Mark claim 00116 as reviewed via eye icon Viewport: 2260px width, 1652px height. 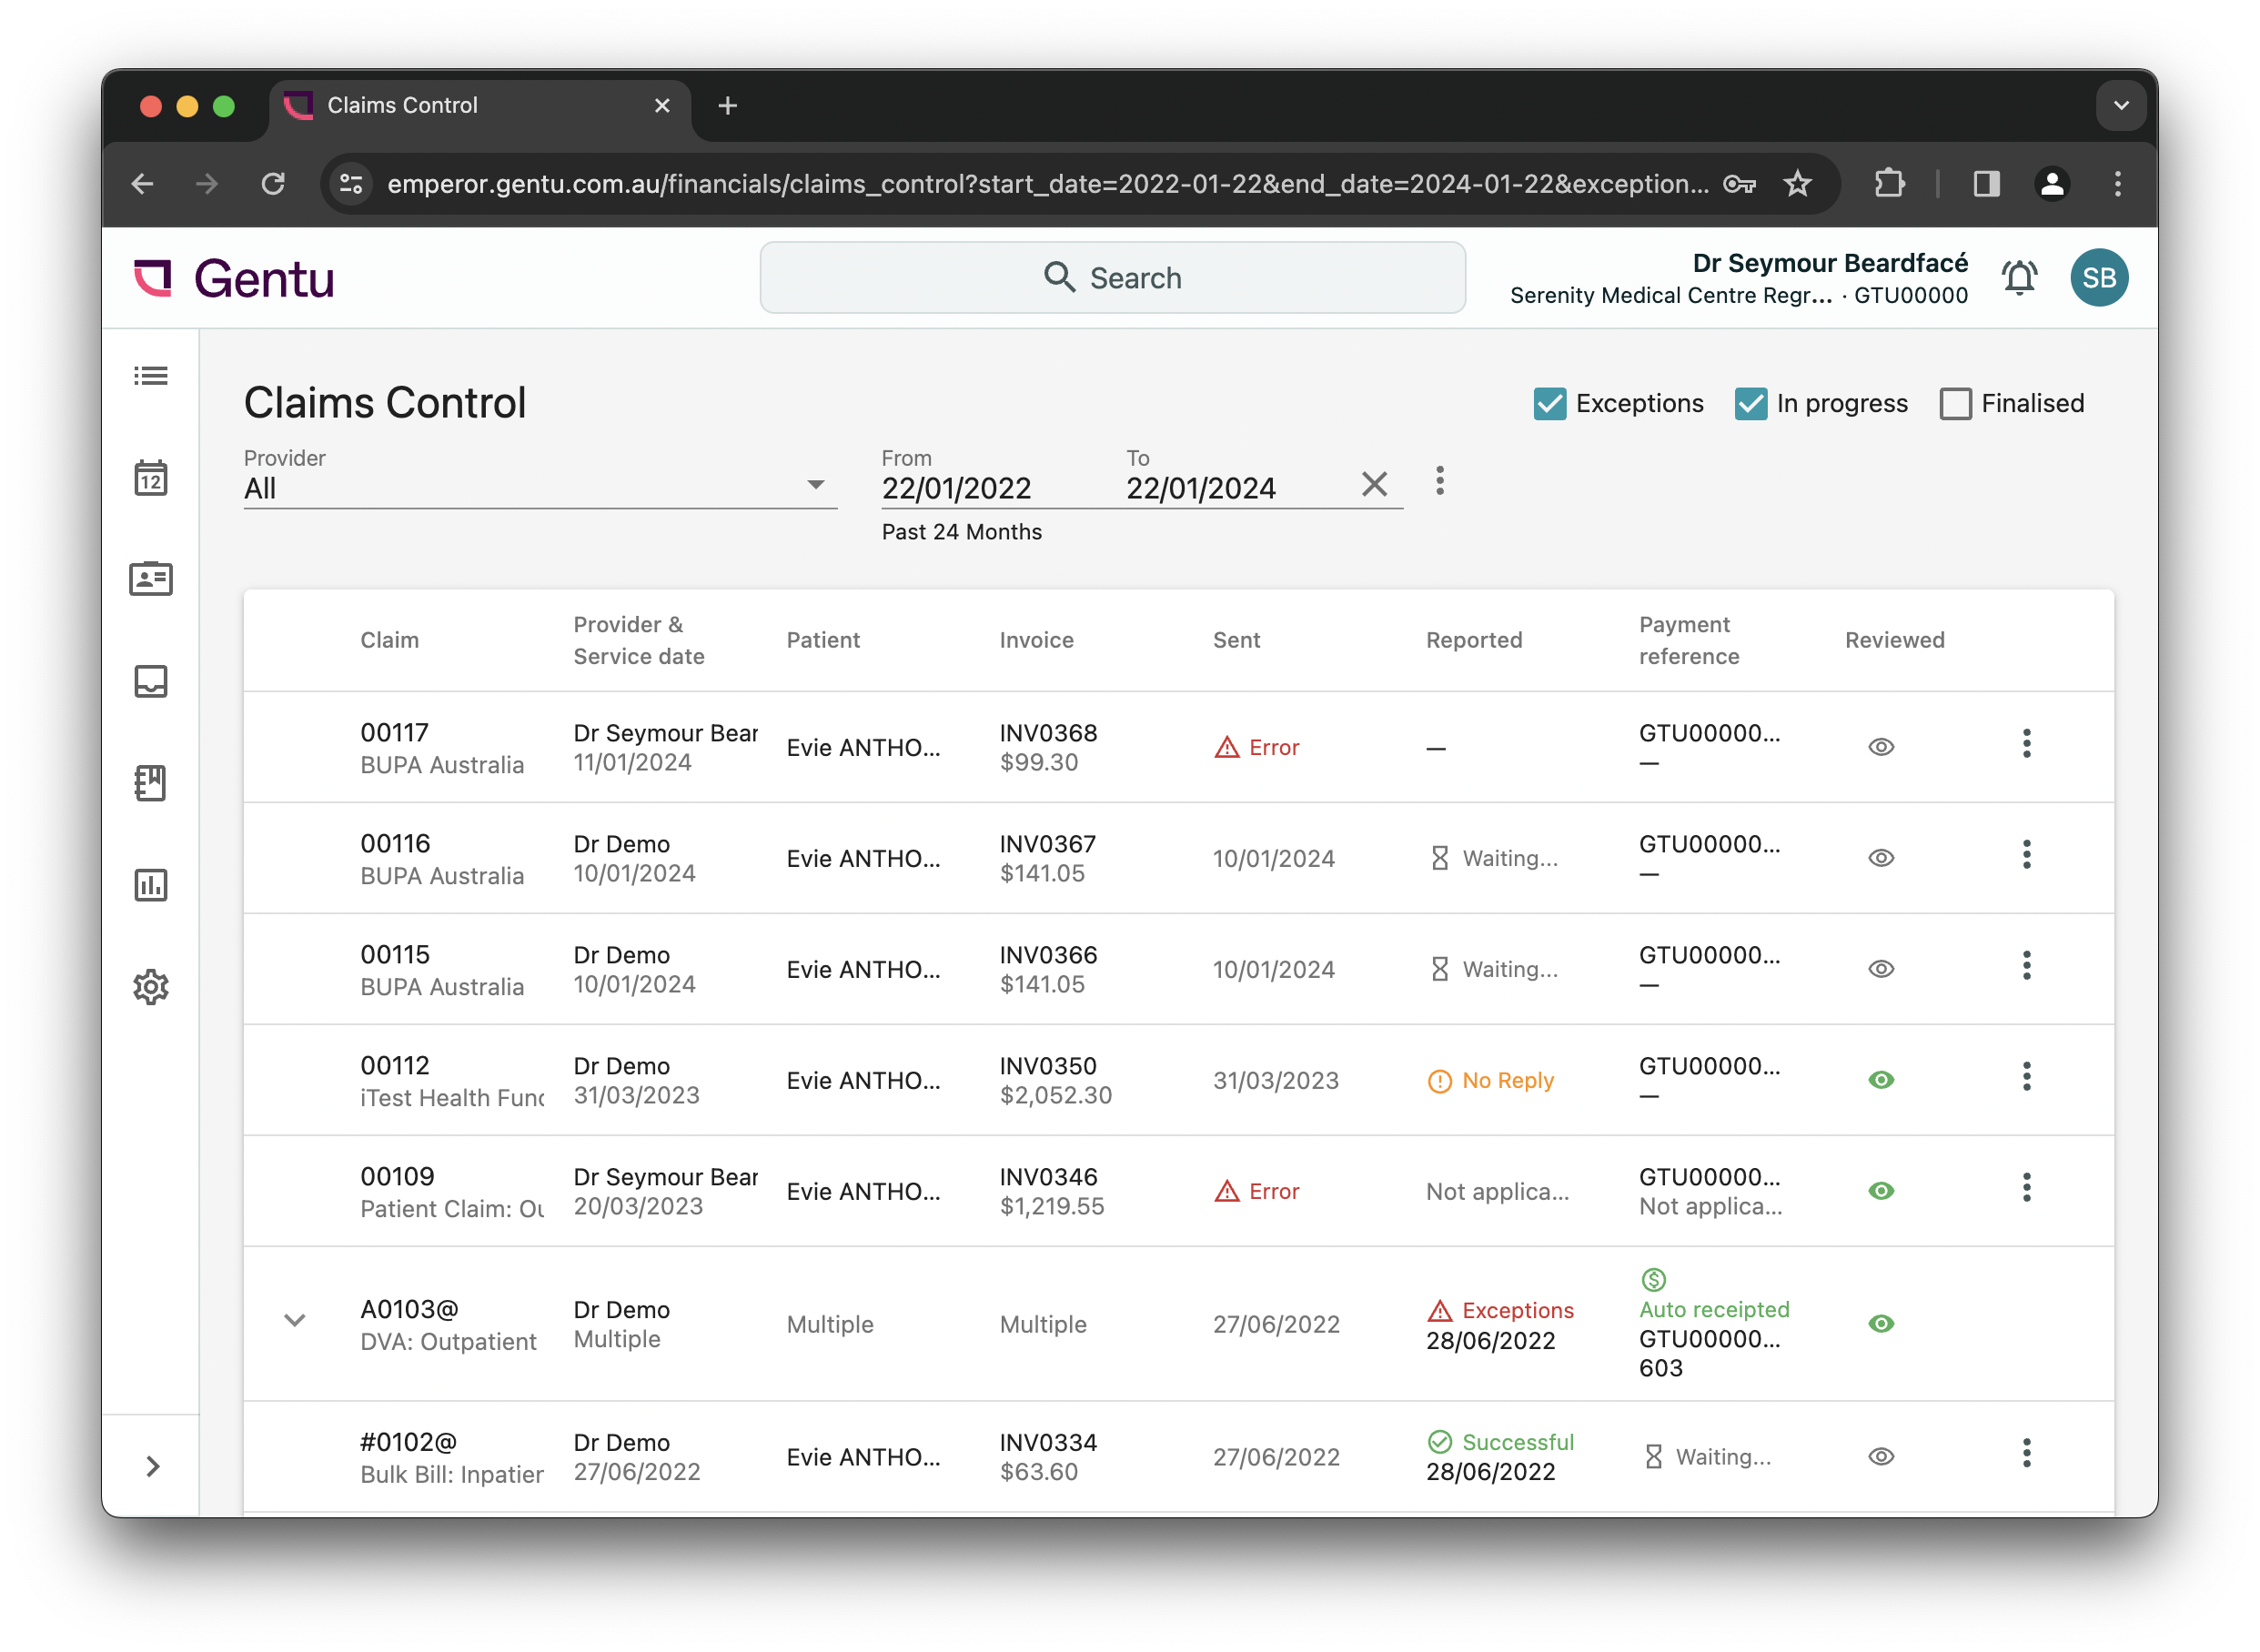coord(1882,858)
